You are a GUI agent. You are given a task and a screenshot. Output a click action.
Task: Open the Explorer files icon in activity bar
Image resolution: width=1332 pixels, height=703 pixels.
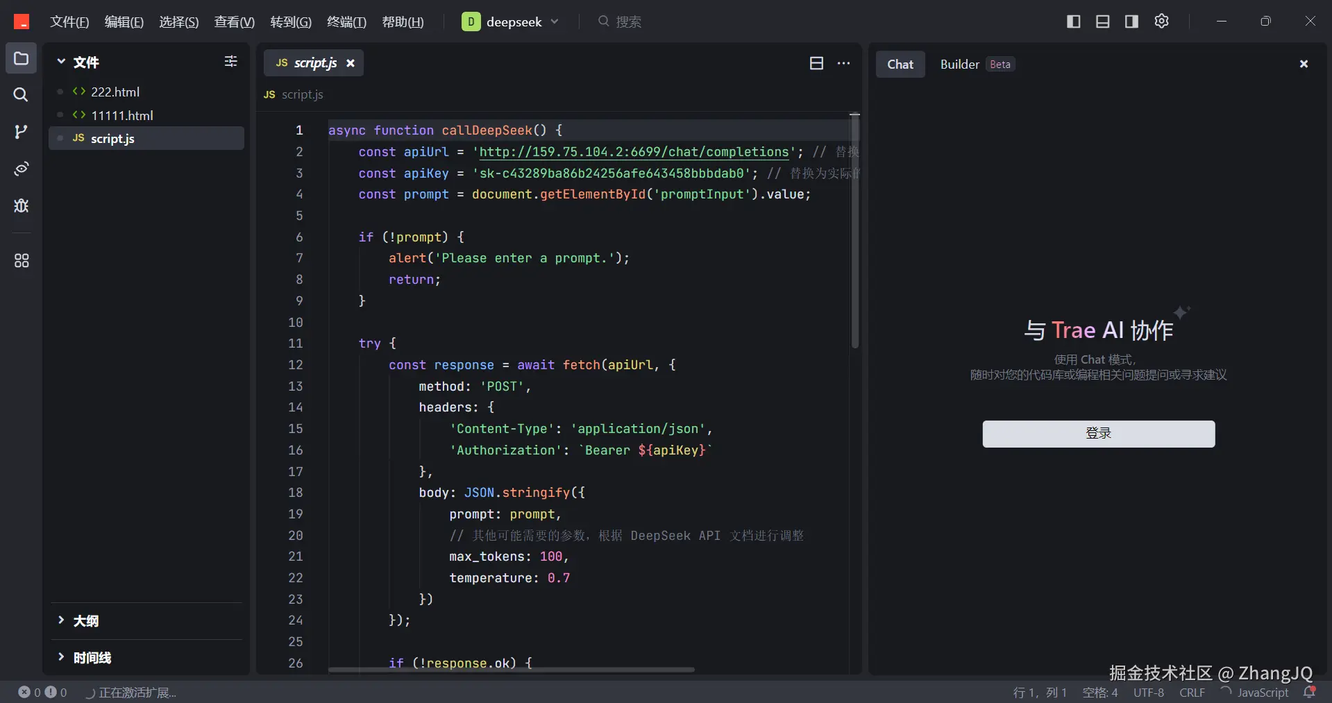tap(21, 58)
